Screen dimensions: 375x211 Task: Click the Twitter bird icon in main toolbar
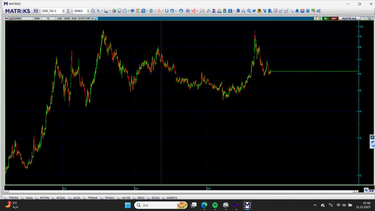pos(254,11)
